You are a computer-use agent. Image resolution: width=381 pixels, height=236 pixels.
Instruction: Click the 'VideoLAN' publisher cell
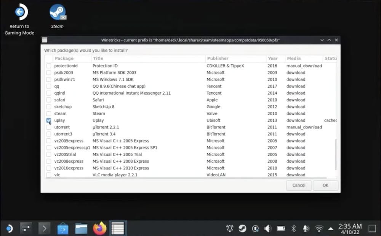pos(216,175)
